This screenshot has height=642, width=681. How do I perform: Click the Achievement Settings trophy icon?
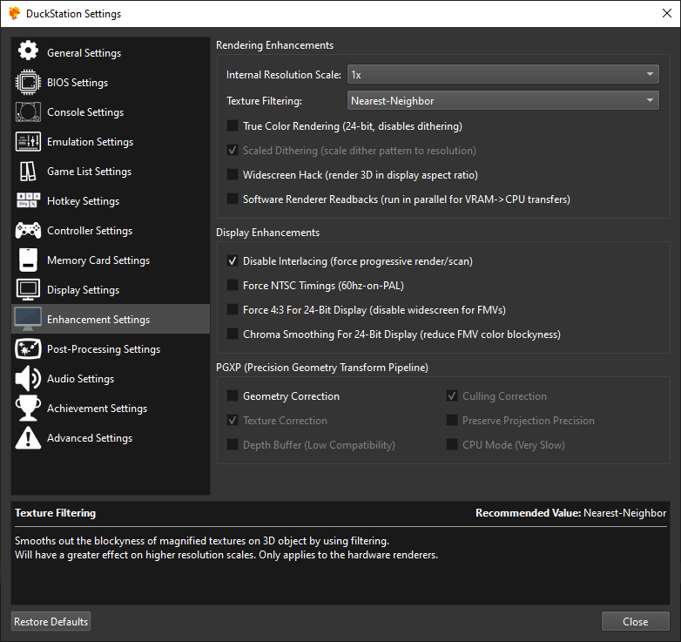[x=28, y=408]
